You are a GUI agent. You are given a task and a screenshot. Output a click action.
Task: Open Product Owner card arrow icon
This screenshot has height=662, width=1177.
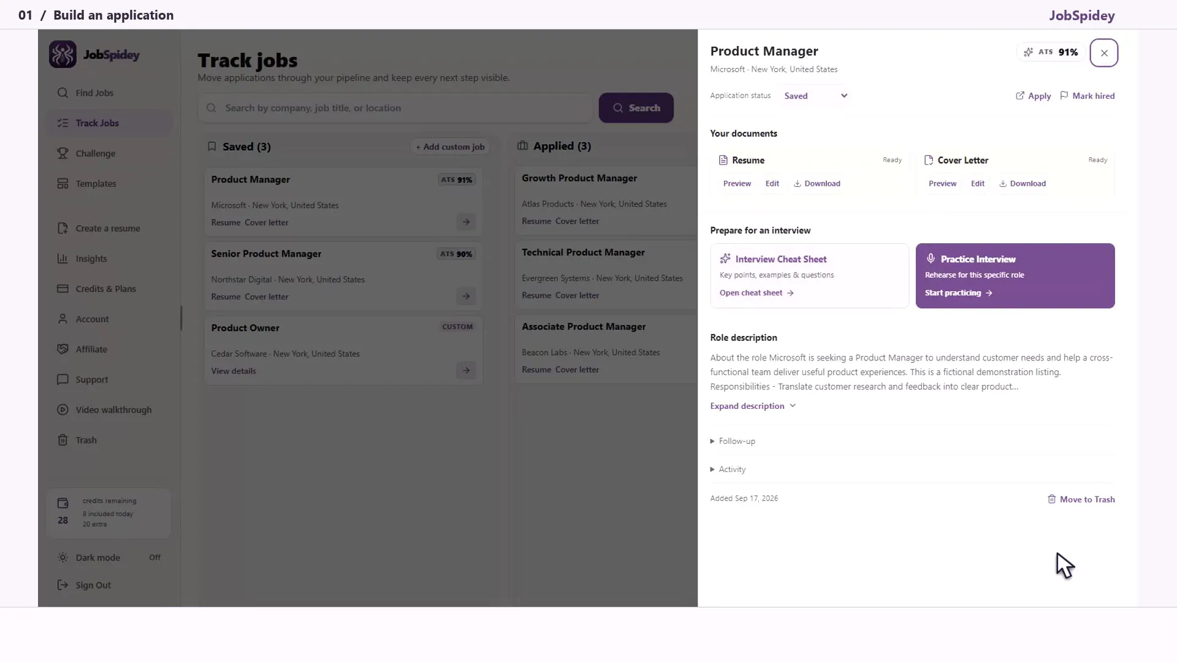[x=466, y=370]
